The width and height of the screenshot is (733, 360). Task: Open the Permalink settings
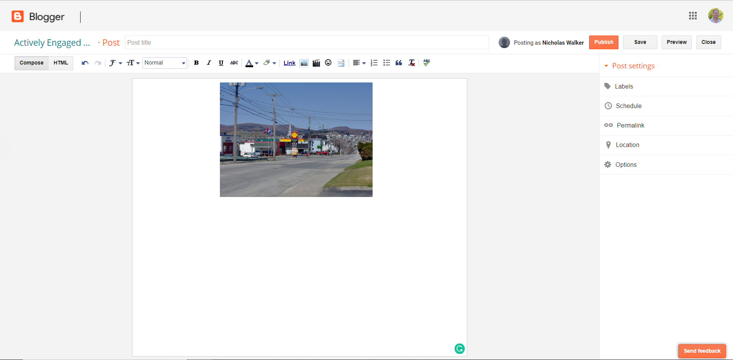pyautogui.click(x=631, y=125)
